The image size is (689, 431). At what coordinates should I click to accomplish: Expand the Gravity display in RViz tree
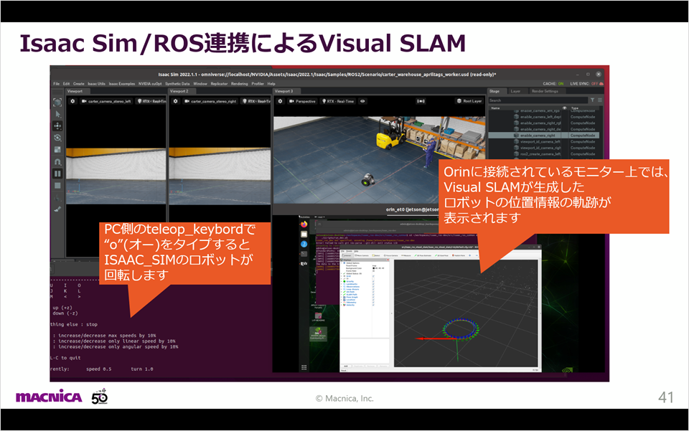coord(342,281)
